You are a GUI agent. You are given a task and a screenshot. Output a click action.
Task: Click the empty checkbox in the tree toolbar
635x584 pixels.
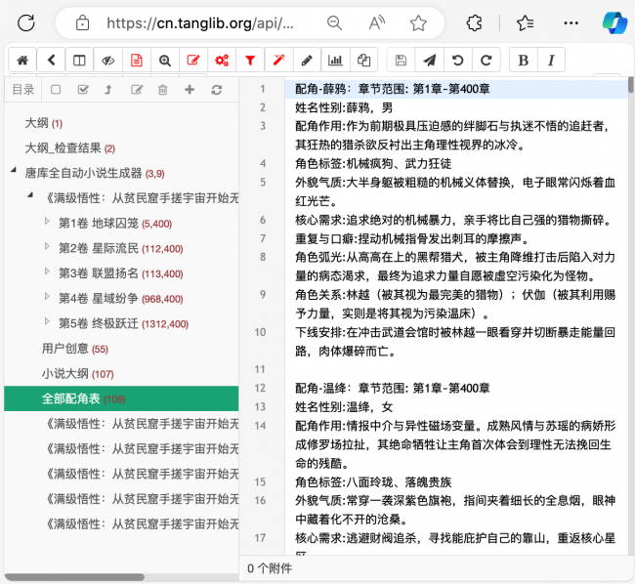click(x=56, y=90)
